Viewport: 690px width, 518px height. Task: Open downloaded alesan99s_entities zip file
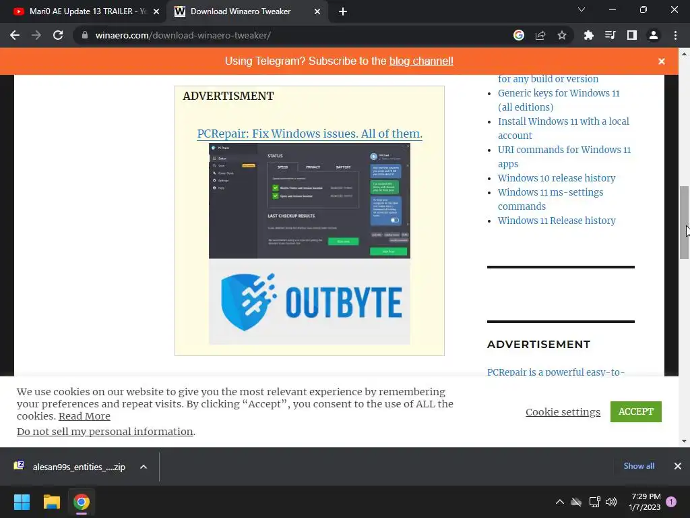click(71, 467)
